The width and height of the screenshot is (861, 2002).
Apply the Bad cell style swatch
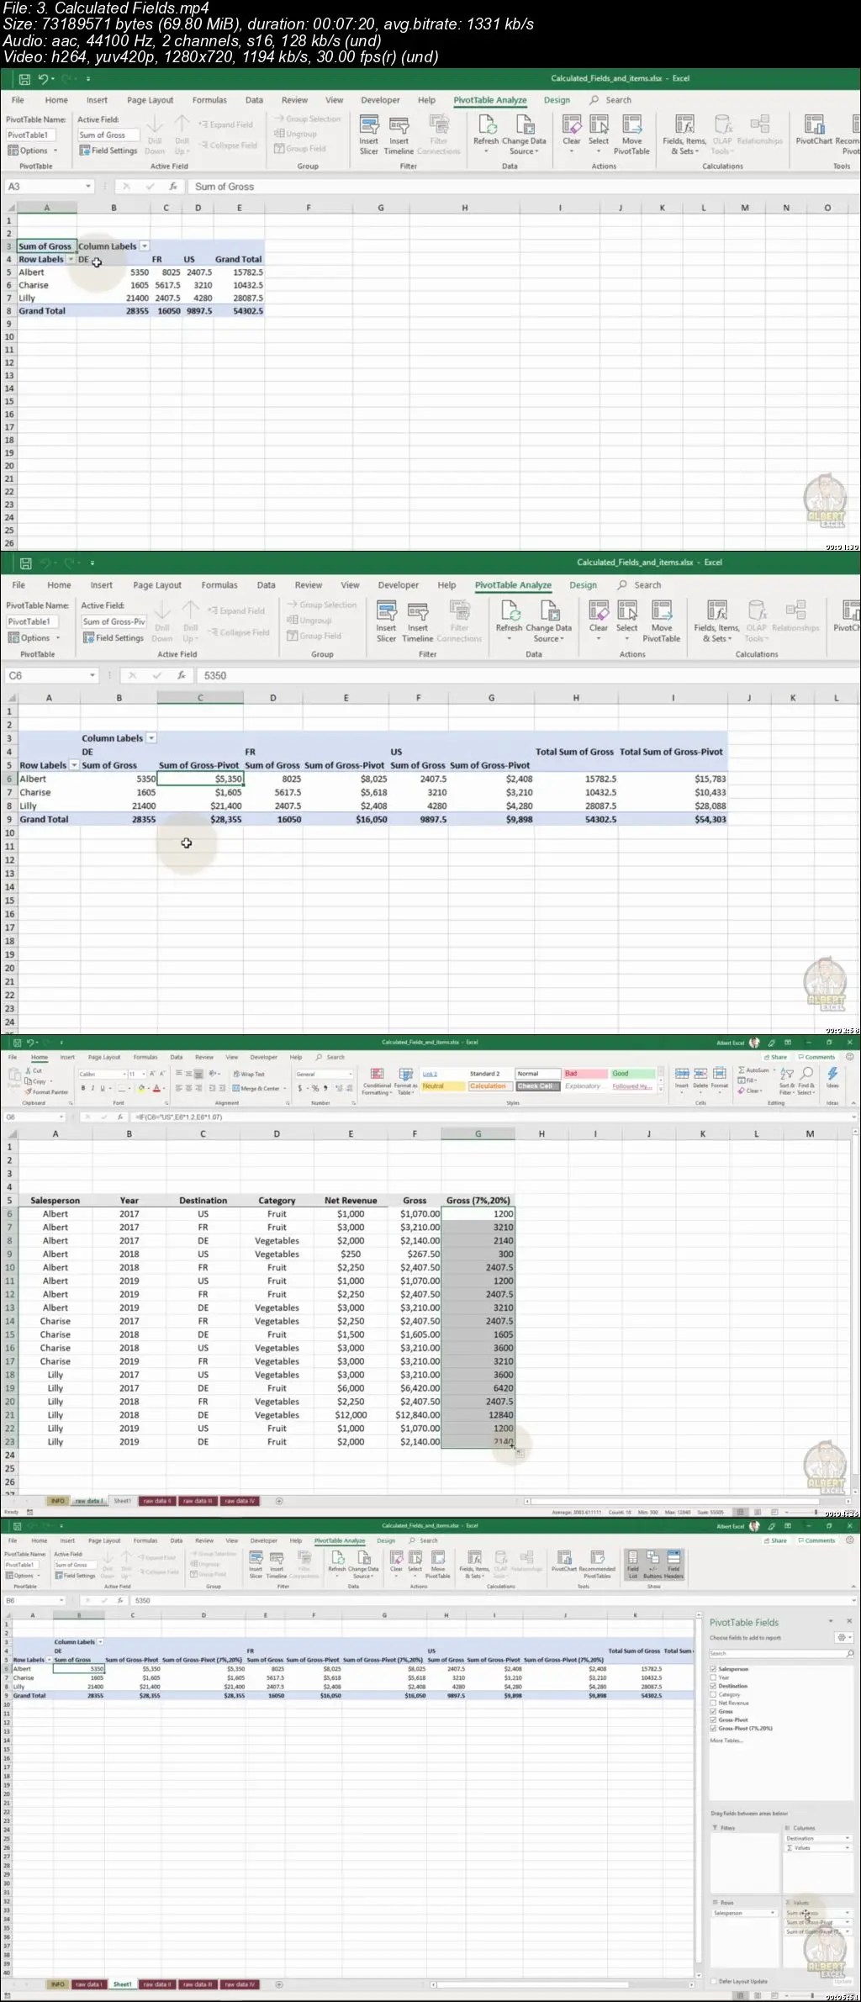click(585, 1074)
